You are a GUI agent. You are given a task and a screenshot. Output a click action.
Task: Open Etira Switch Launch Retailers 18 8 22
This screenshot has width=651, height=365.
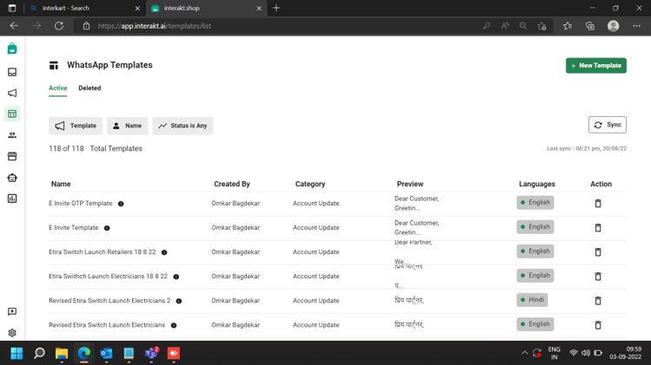click(103, 252)
